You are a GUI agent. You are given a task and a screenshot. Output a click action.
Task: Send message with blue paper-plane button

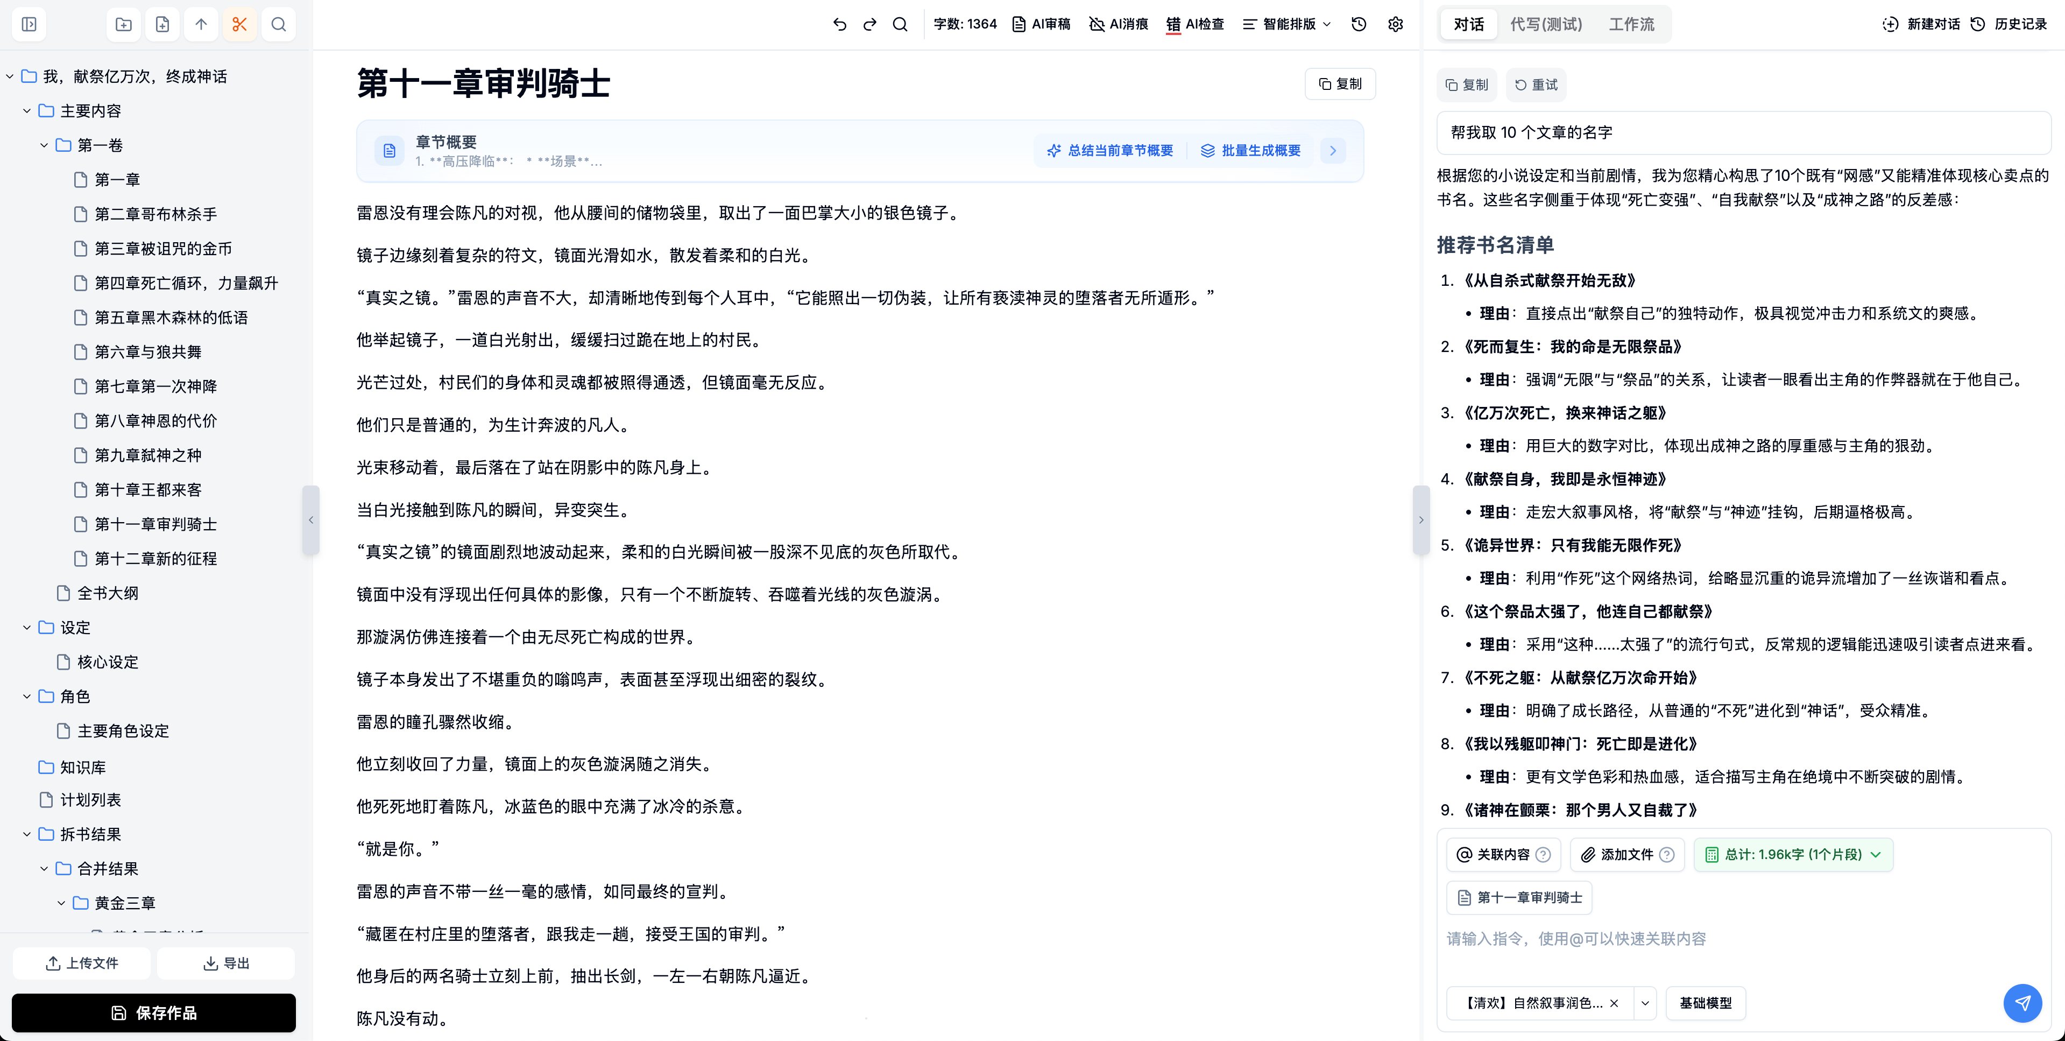2022,1002
